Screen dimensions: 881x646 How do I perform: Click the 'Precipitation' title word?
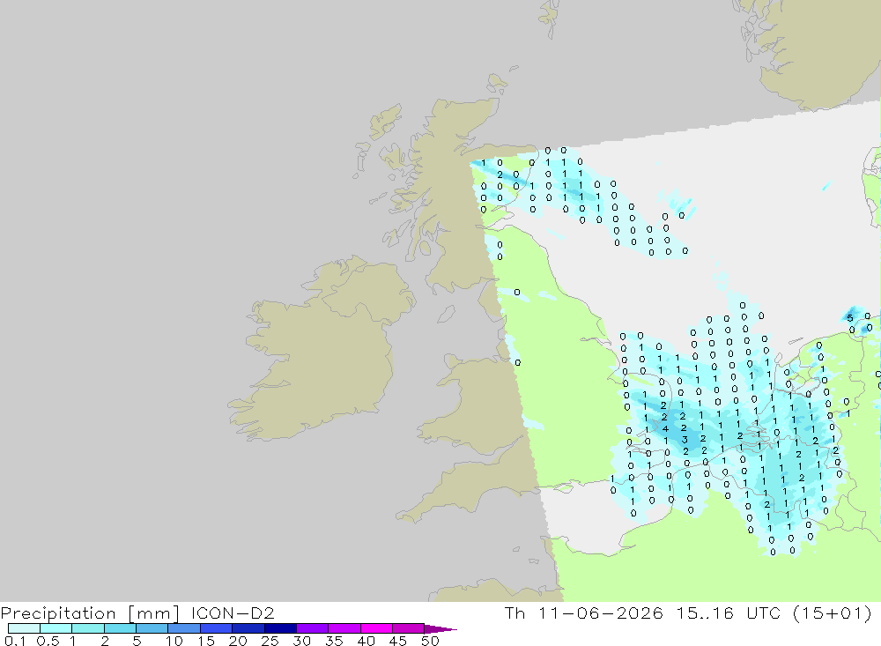click(x=58, y=613)
